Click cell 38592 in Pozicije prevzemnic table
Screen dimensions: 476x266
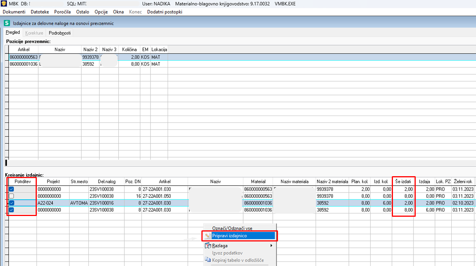91,64
